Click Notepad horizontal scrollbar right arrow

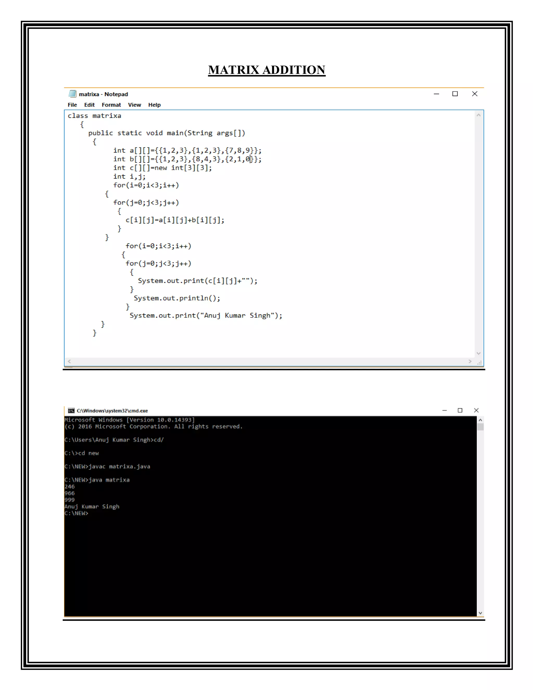coord(470,361)
